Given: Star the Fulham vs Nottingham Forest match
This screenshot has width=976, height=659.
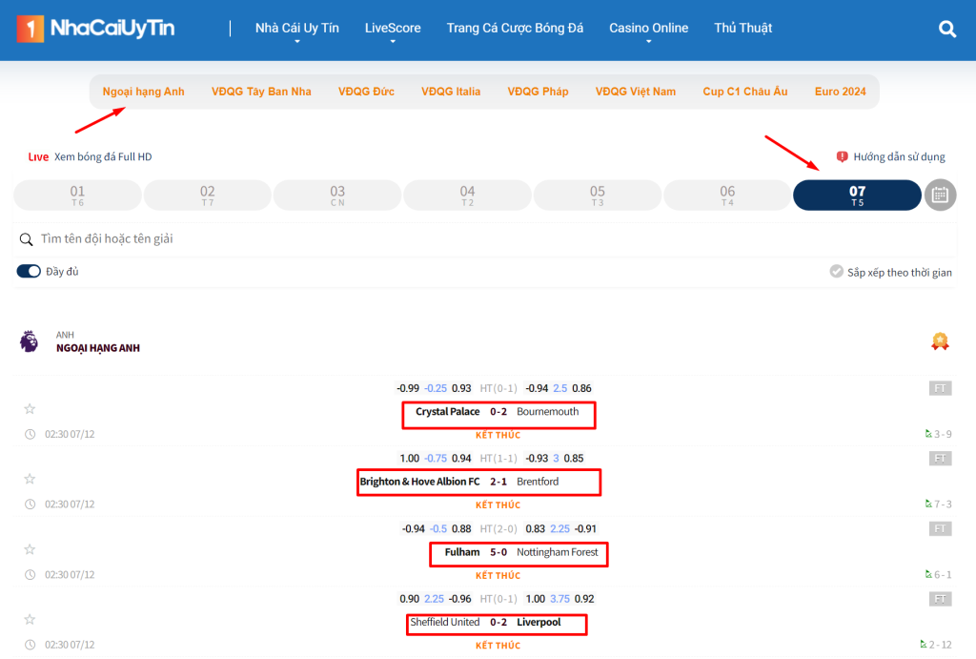Looking at the screenshot, I should click(30, 549).
